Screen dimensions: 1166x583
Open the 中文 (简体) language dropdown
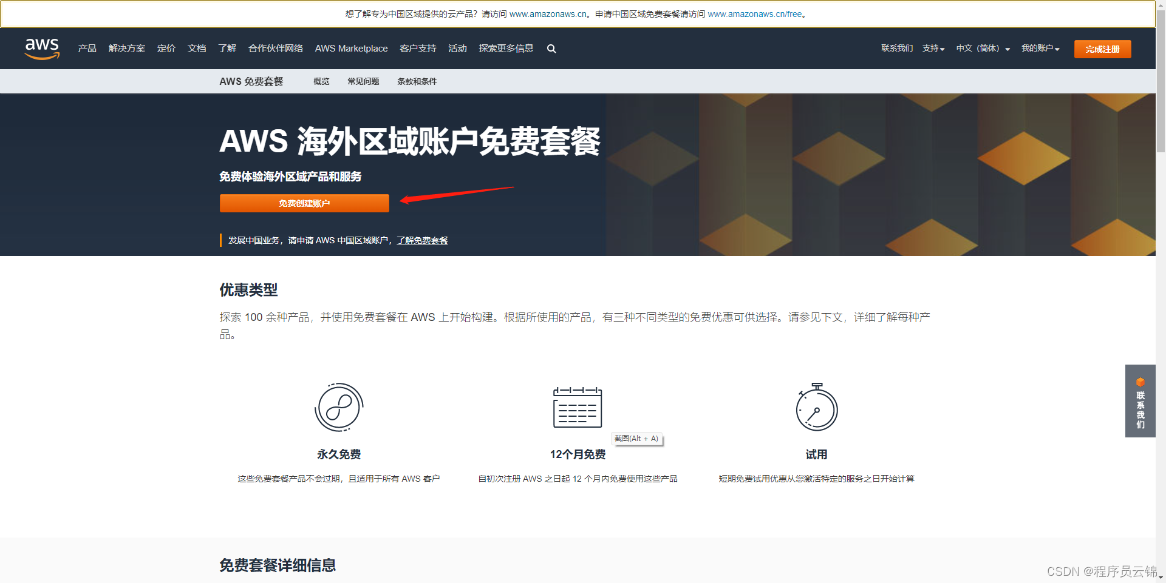tap(983, 49)
